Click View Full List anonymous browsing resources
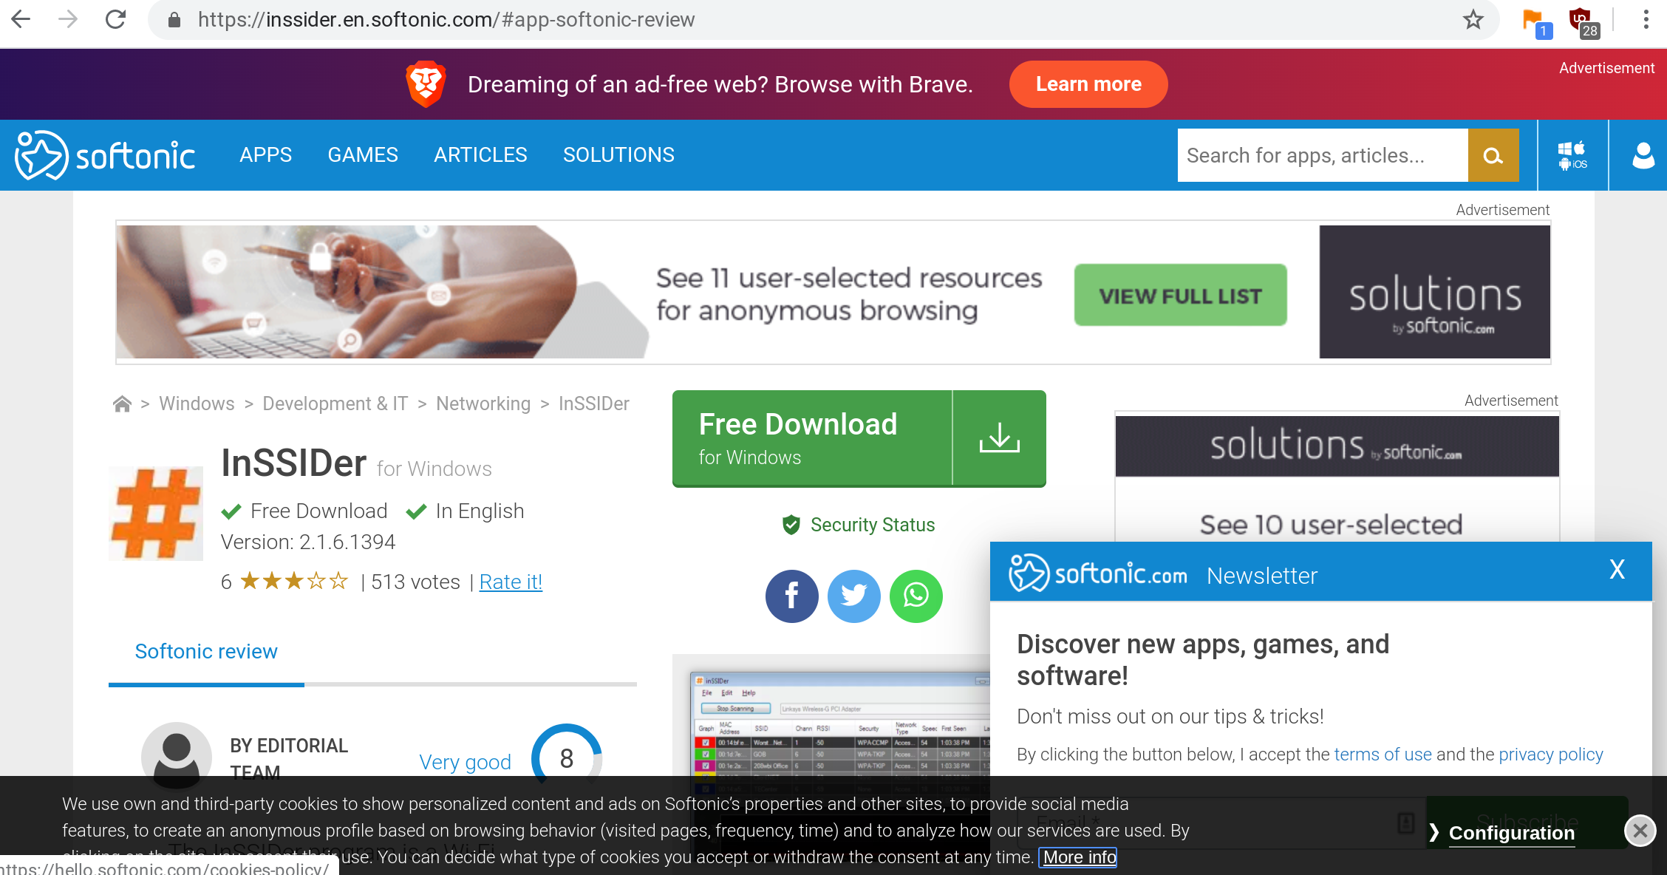 point(1181,293)
